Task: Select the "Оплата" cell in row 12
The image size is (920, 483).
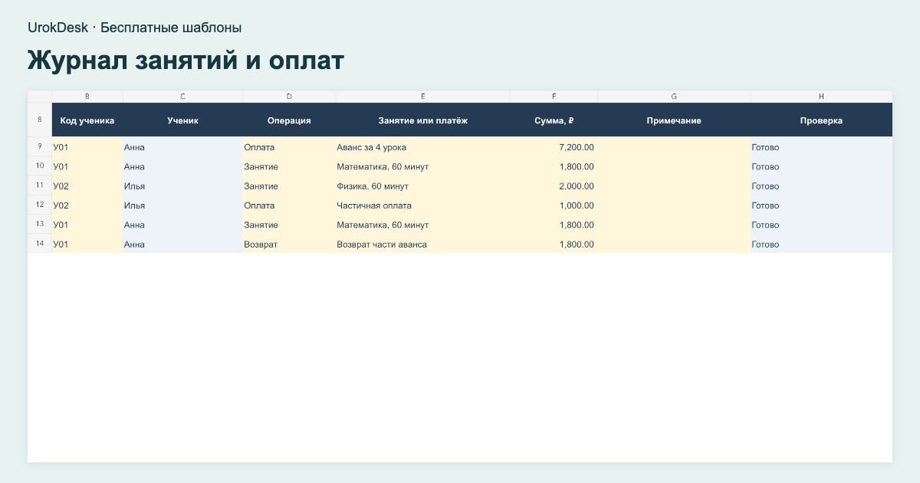Action: (289, 205)
